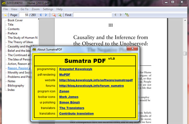
Task: Click the open file folder icon
Action: (5, 15)
